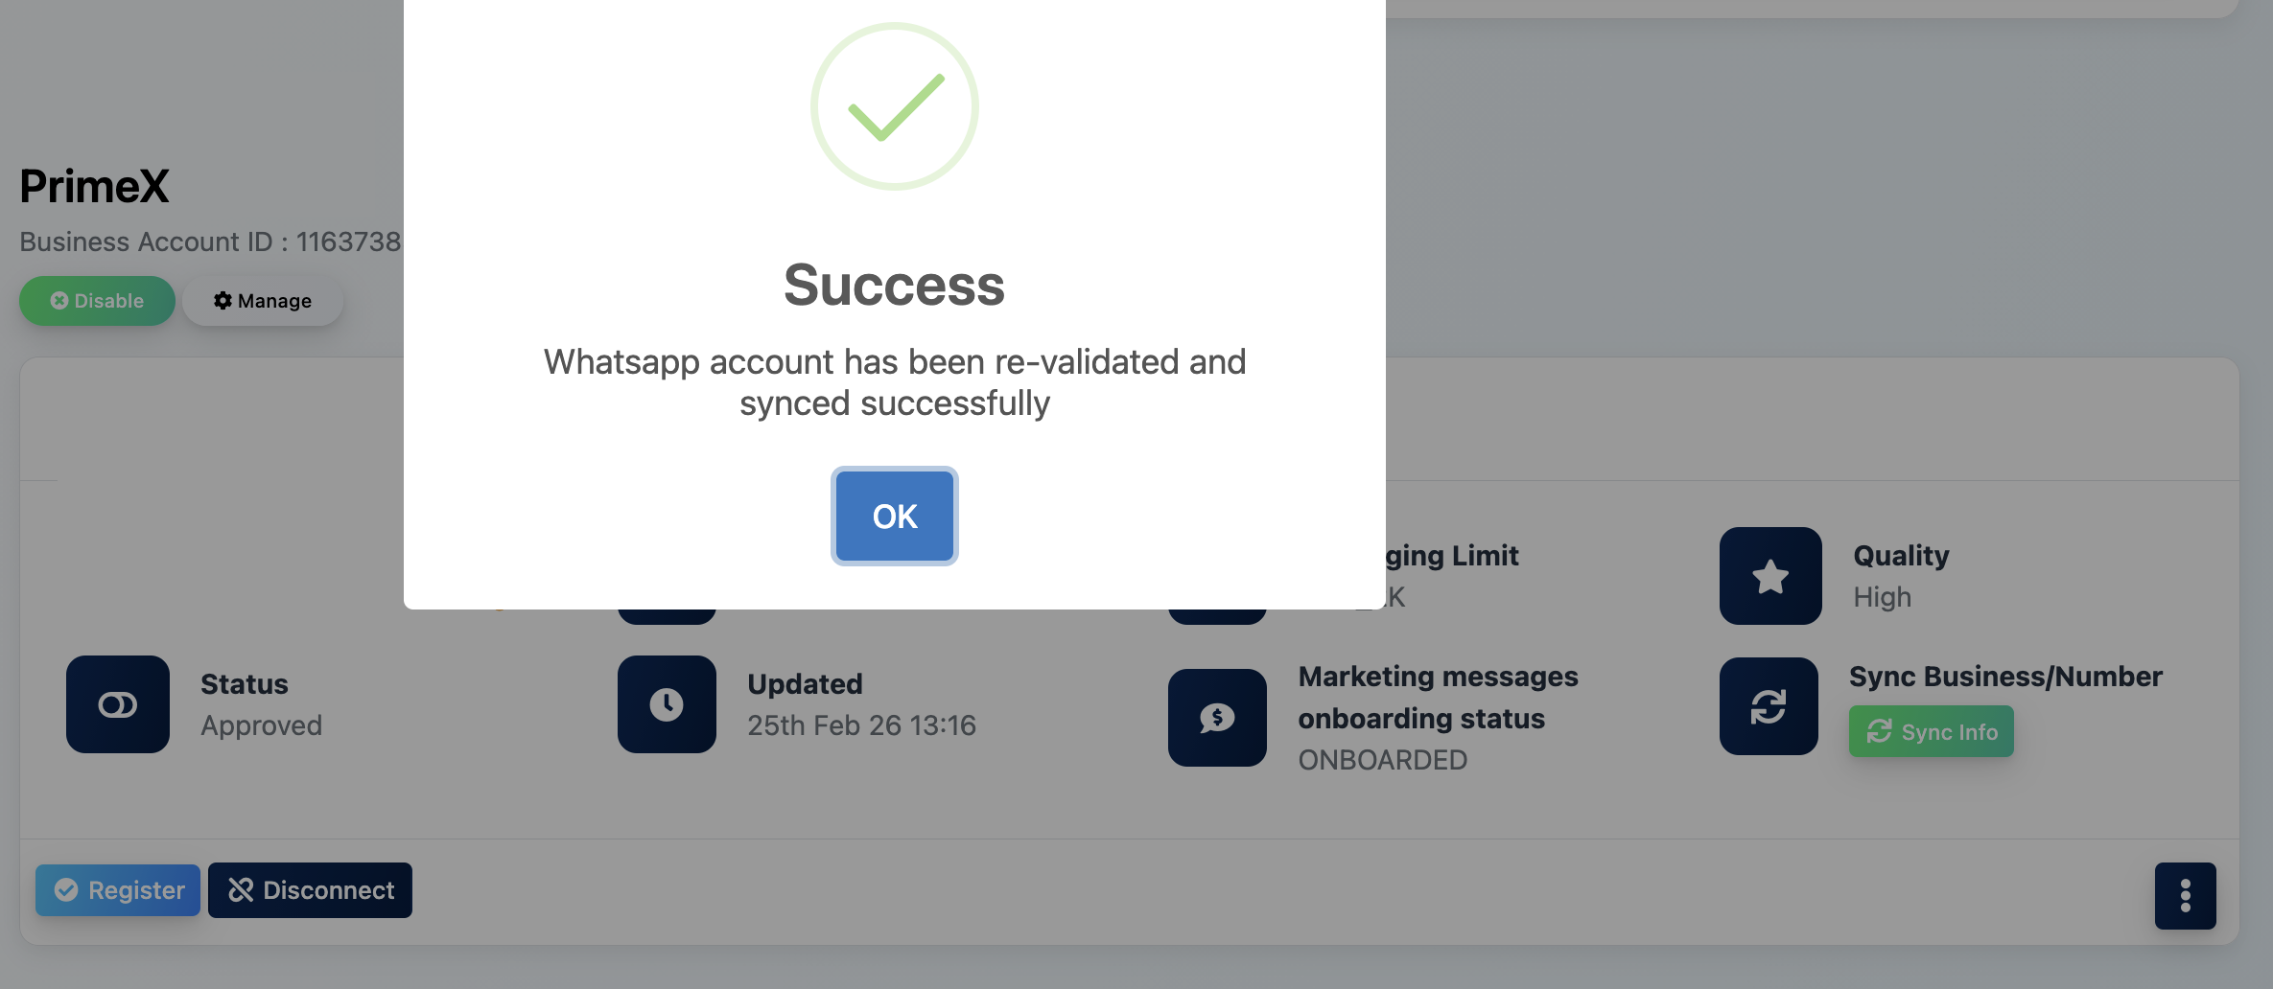Click the Quality High rating text
This screenshot has height=989, width=2273.
pyautogui.click(x=1882, y=597)
